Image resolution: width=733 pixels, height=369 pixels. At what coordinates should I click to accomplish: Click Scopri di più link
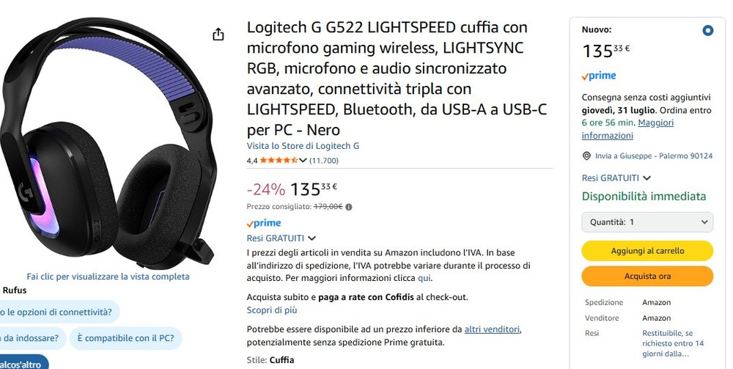[272, 310]
